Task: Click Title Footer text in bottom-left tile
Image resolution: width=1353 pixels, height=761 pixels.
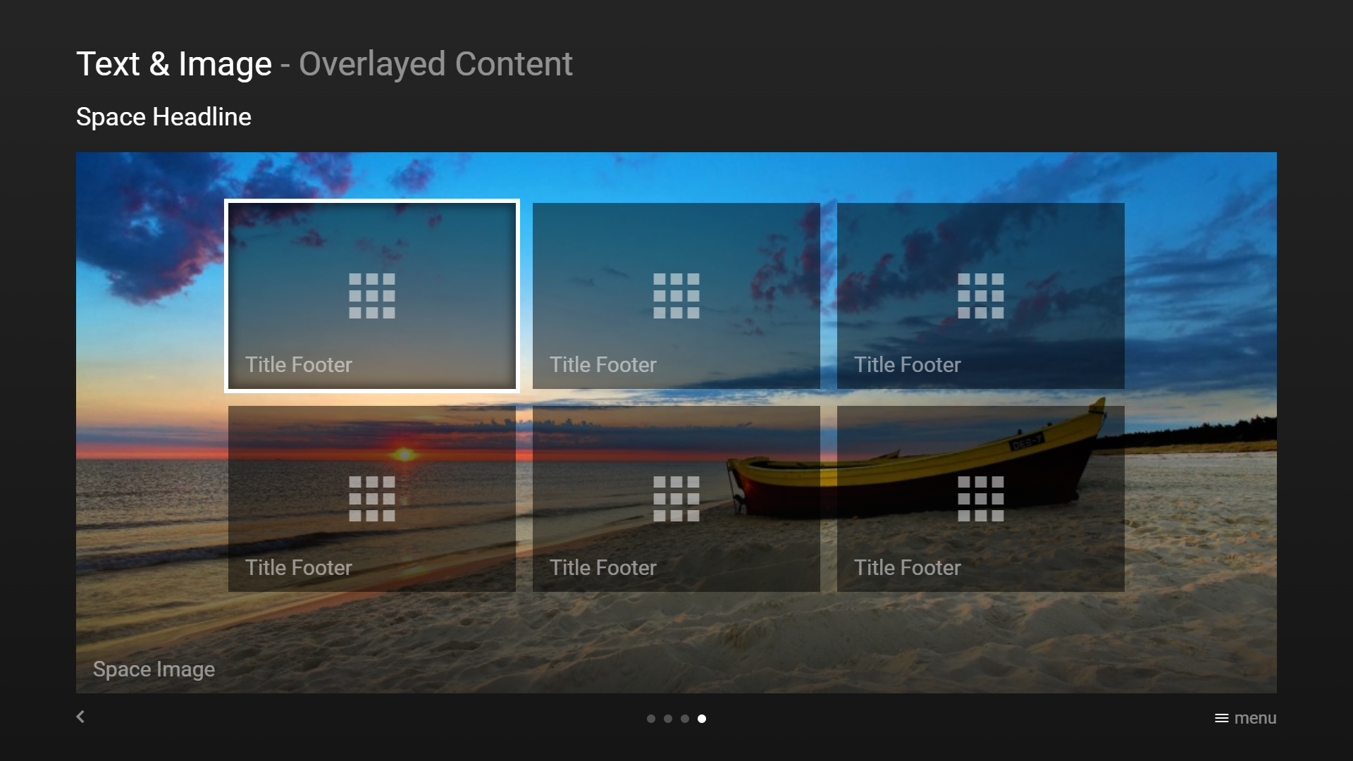Action: click(299, 568)
